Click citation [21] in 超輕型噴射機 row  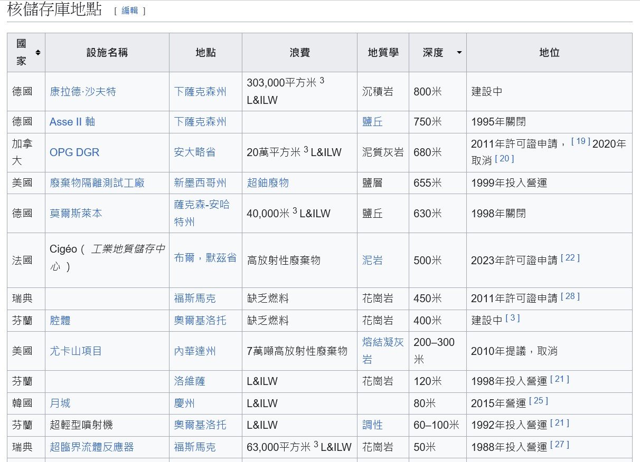(x=560, y=423)
